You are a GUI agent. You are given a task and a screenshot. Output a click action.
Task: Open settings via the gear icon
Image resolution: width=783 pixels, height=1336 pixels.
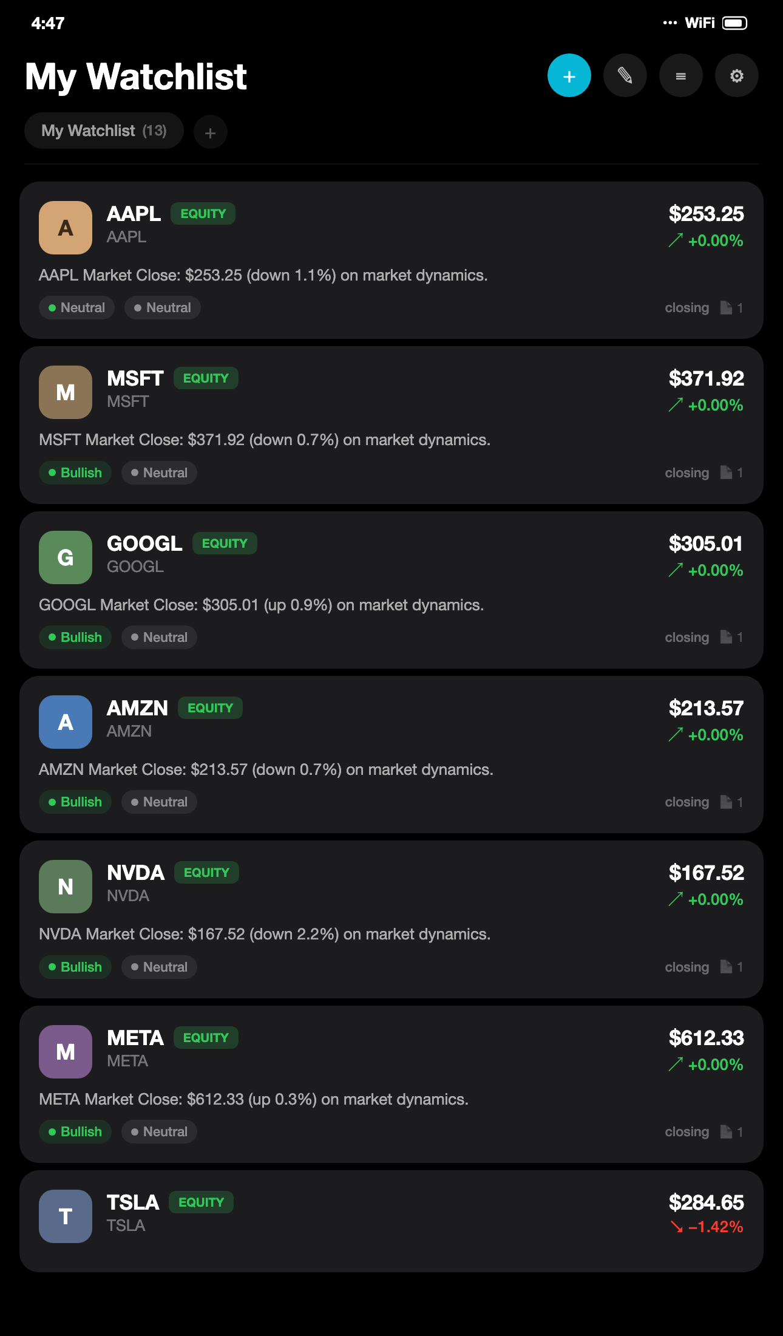[x=736, y=75]
